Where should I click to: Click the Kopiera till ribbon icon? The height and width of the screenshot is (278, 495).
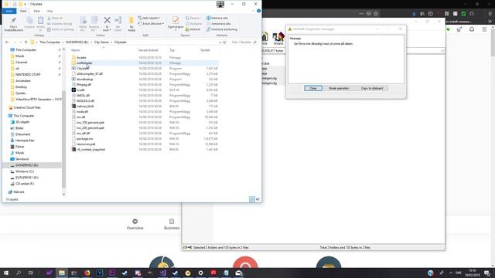94,21
